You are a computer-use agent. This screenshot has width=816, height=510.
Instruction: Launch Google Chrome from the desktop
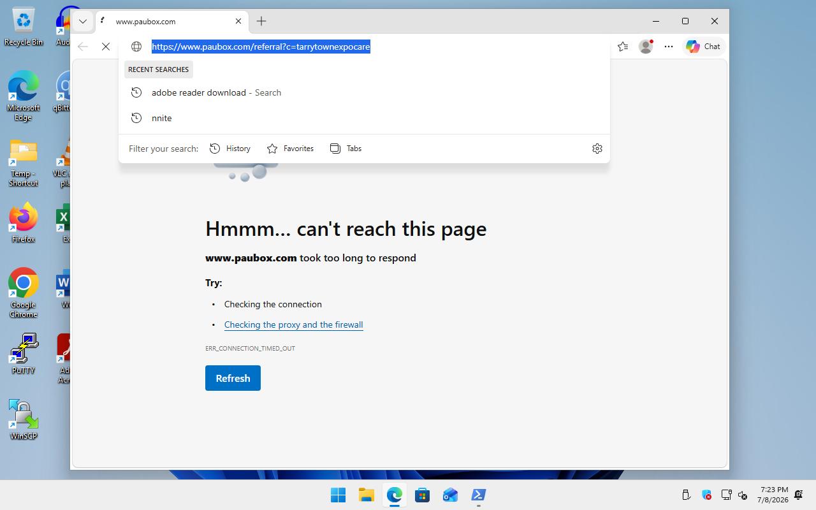pos(24,293)
